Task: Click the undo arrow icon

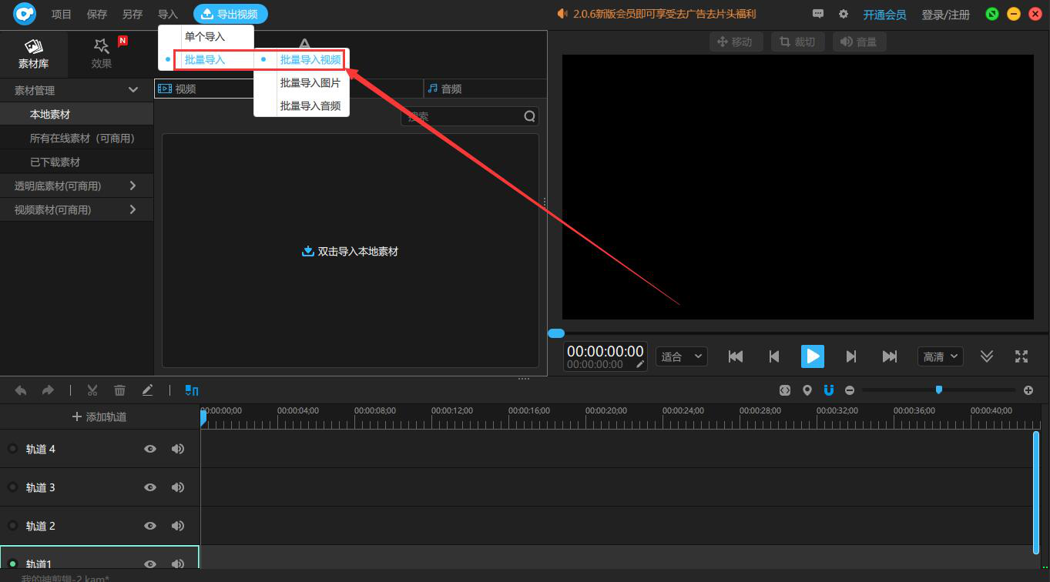Action: (x=21, y=390)
